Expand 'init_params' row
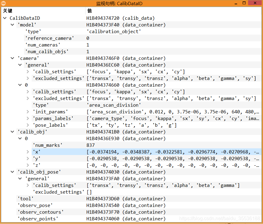 coord(28,112)
